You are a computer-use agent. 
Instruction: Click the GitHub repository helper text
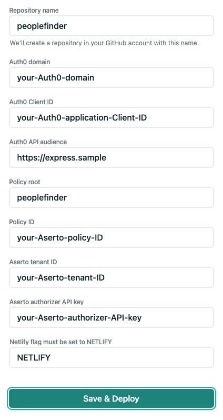tap(105, 43)
